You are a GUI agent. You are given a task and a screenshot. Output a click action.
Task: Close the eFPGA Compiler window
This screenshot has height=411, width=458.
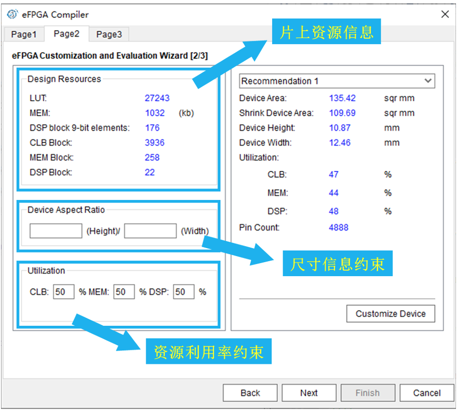(x=444, y=15)
